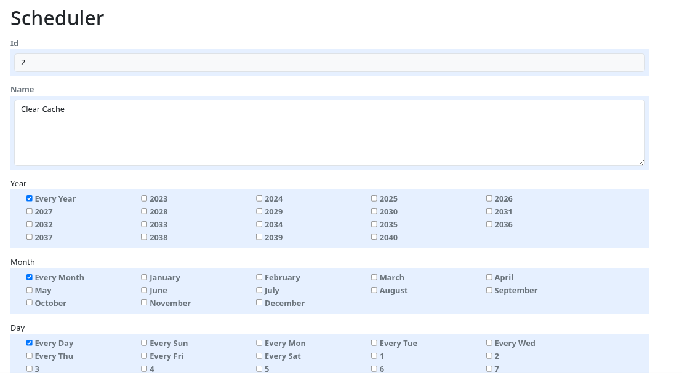682x373 pixels.
Task: Check the 2024 year checkbox
Action: pyautogui.click(x=259, y=198)
